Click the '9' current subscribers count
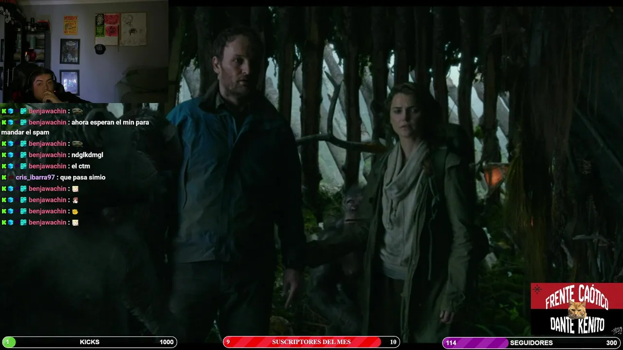The height and width of the screenshot is (350, 623). click(228, 342)
